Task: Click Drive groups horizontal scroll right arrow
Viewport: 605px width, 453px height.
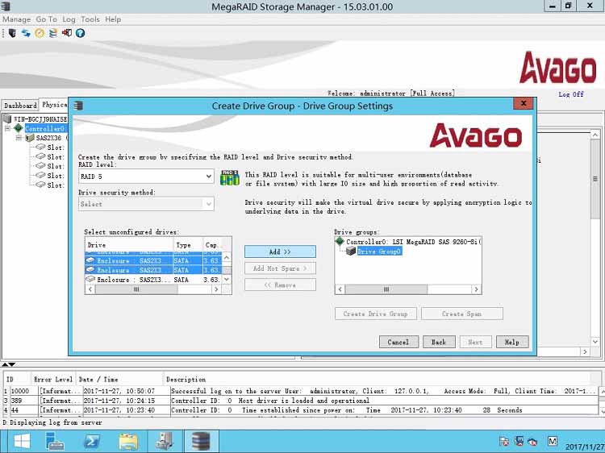Action: click(477, 289)
